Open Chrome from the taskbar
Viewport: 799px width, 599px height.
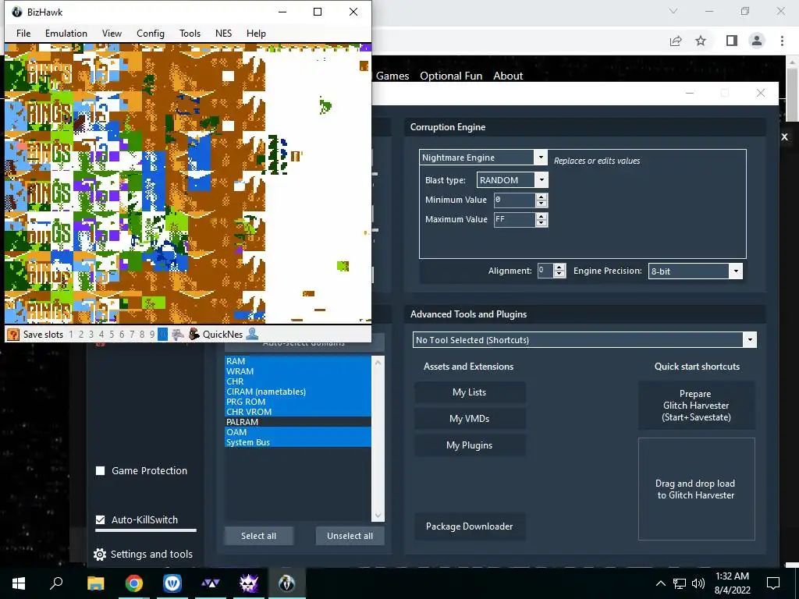pyautogui.click(x=134, y=583)
